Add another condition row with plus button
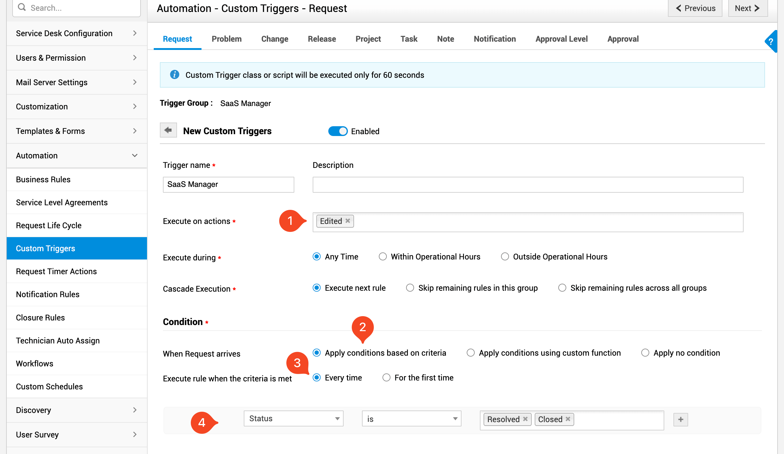Image resolution: width=784 pixels, height=454 pixels. (x=681, y=419)
